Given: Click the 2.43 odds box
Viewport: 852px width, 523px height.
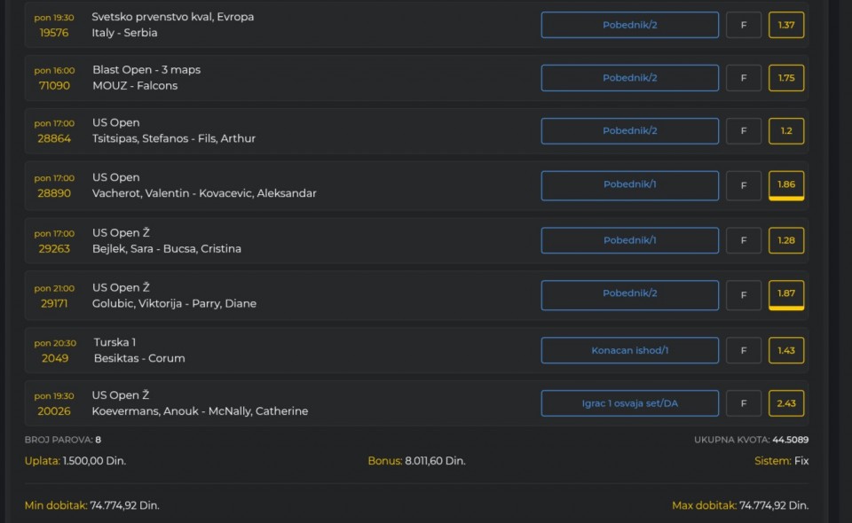Looking at the screenshot, I should [786, 403].
